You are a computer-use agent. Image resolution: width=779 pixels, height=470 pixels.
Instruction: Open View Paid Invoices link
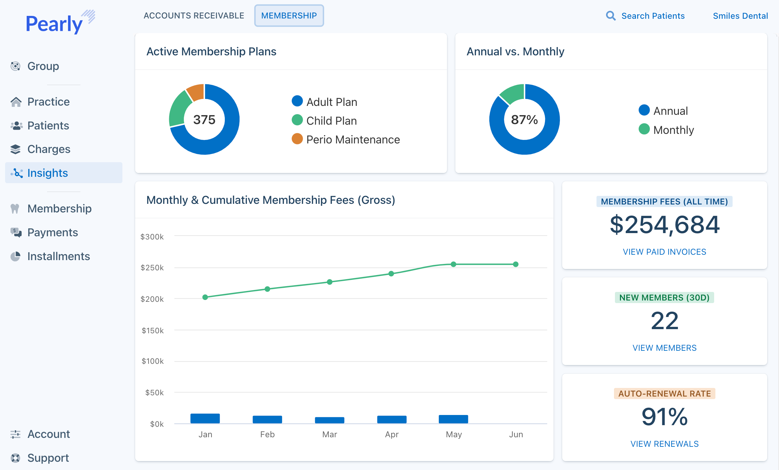(664, 252)
